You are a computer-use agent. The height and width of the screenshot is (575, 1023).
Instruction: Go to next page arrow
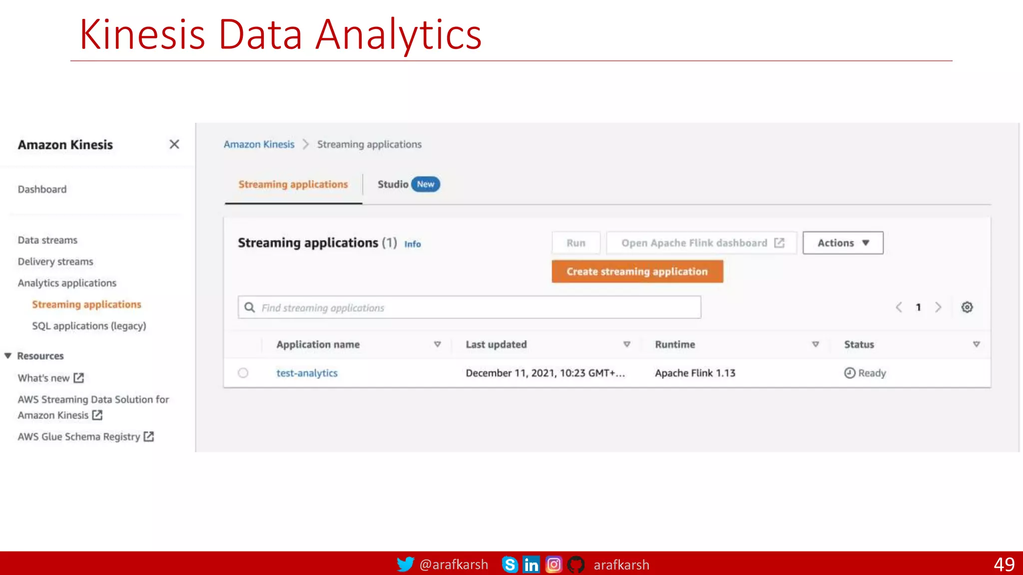938,307
